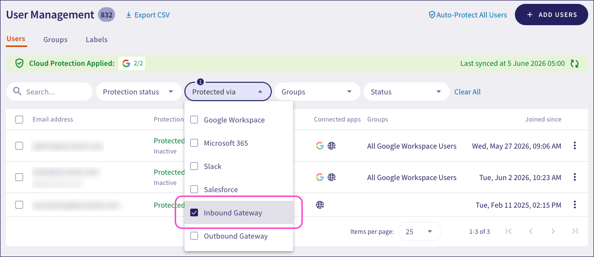Click globe icon in Feb 11 2025 row
Image resolution: width=594 pixels, height=257 pixels.
320,205
